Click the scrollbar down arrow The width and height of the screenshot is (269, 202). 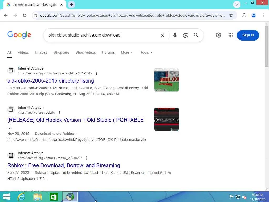[x=267, y=189]
